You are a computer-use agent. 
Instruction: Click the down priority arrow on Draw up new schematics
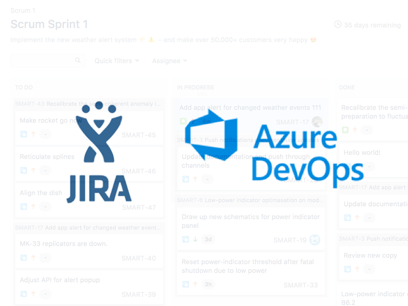point(195,240)
